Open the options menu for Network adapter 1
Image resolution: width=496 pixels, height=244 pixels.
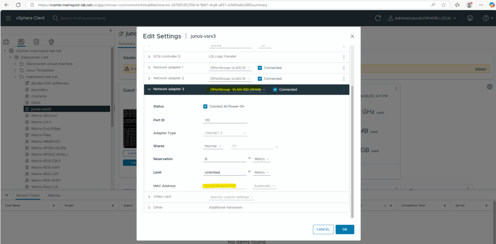point(344,68)
